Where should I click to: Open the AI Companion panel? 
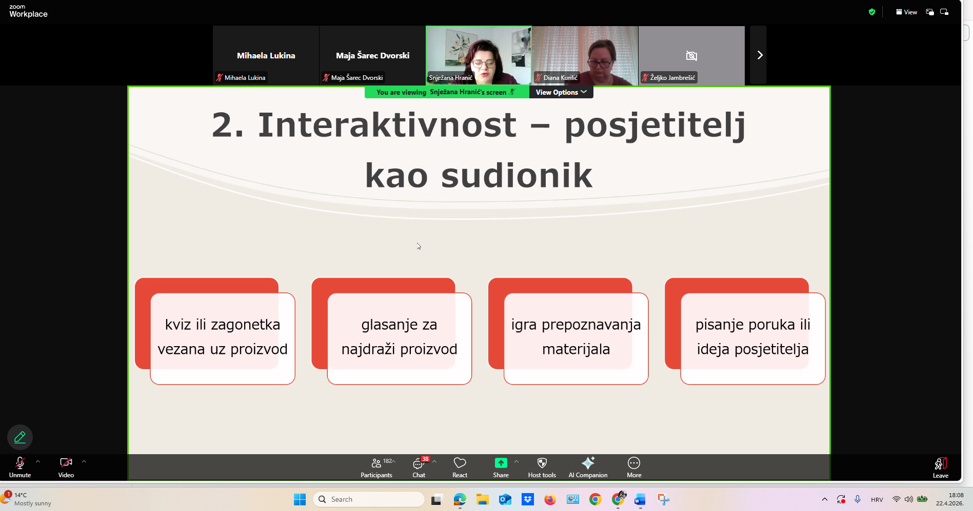click(x=588, y=466)
